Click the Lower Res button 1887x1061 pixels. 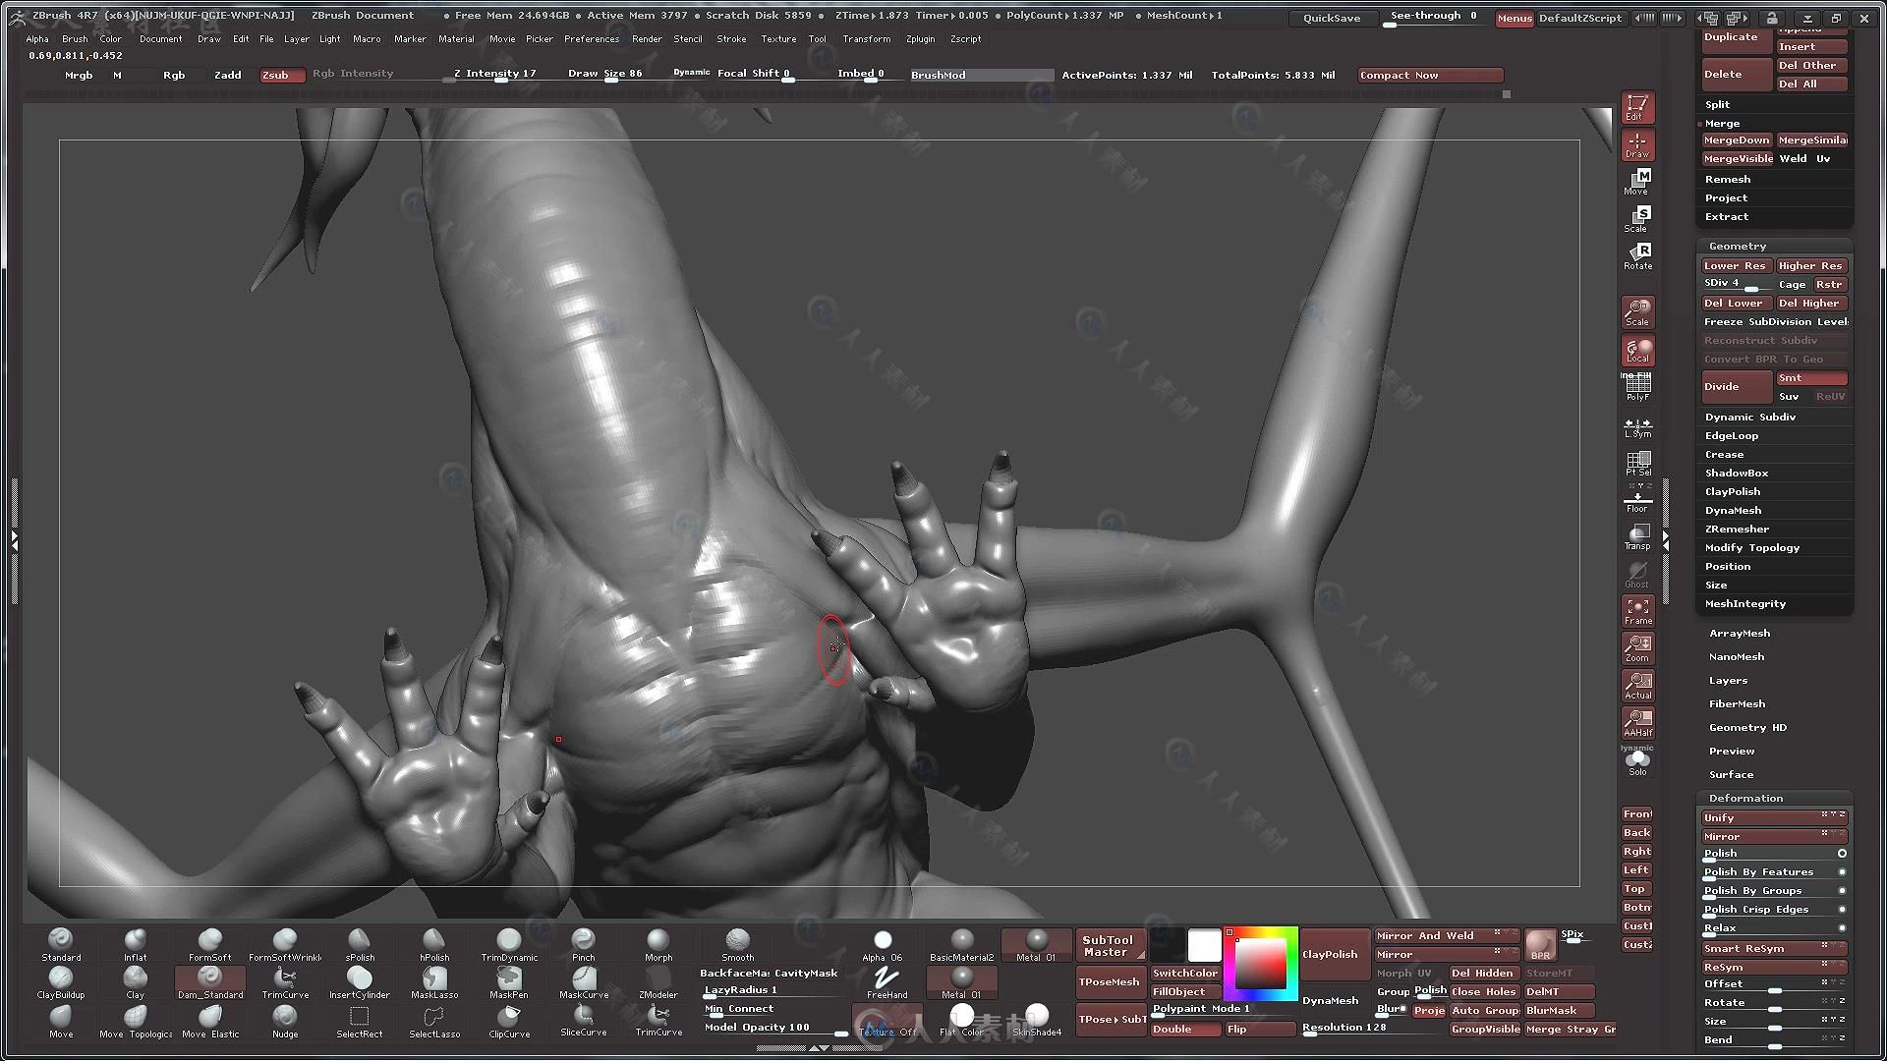point(1737,265)
